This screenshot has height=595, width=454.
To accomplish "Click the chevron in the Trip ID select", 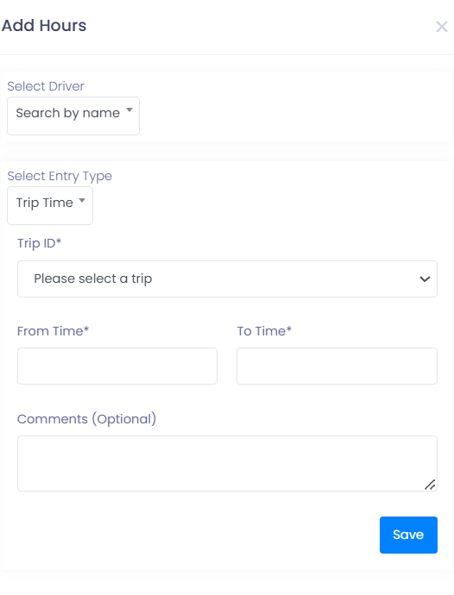I will point(425,279).
